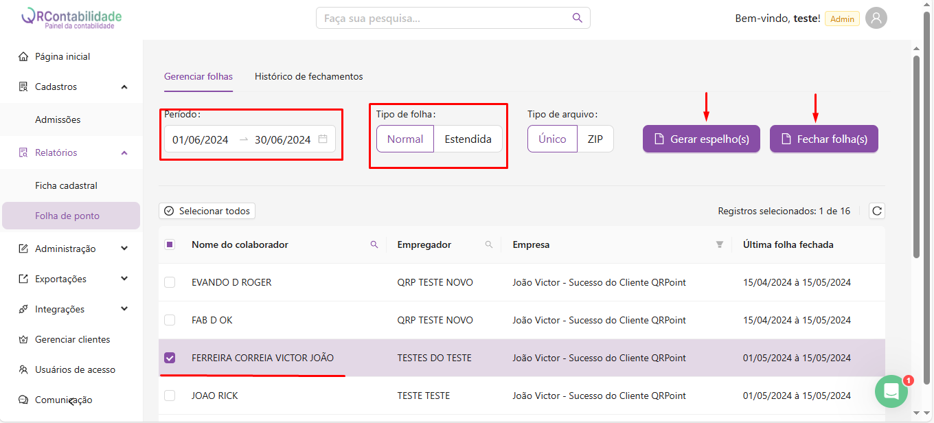Expand the Exportações sidebar menu
The width and height of the screenshot is (934, 423).
pos(124,279)
